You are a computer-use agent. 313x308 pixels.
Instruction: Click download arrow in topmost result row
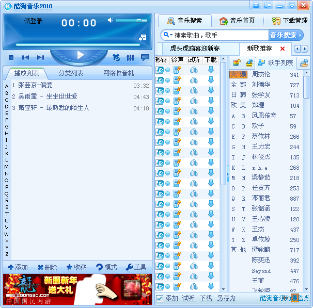click(211, 70)
